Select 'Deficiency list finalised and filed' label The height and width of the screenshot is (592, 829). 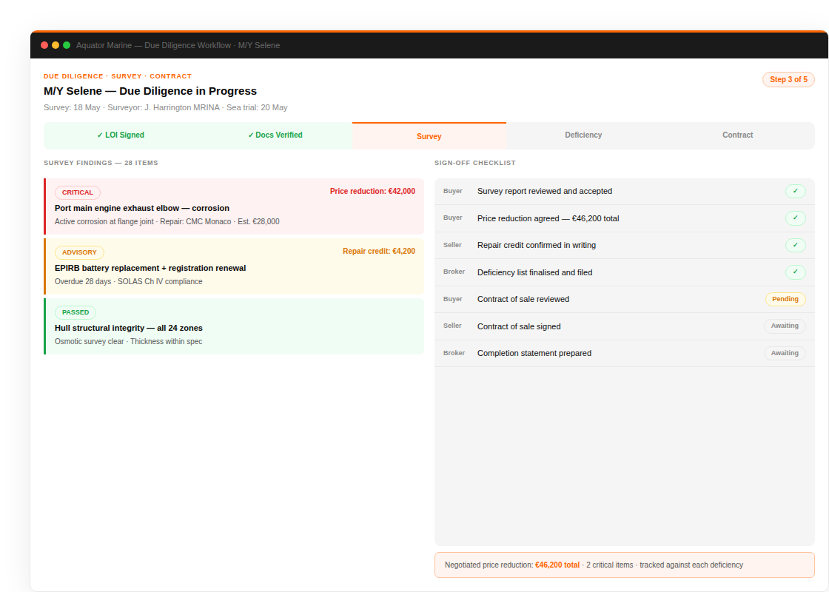pyautogui.click(x=534, y=272)
